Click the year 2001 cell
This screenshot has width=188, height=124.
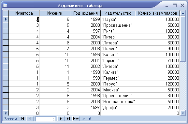pyautogui.click(x=85, y=60)
